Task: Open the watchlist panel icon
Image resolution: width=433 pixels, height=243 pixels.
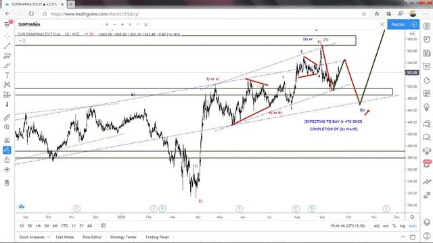Action: point(427,26)
